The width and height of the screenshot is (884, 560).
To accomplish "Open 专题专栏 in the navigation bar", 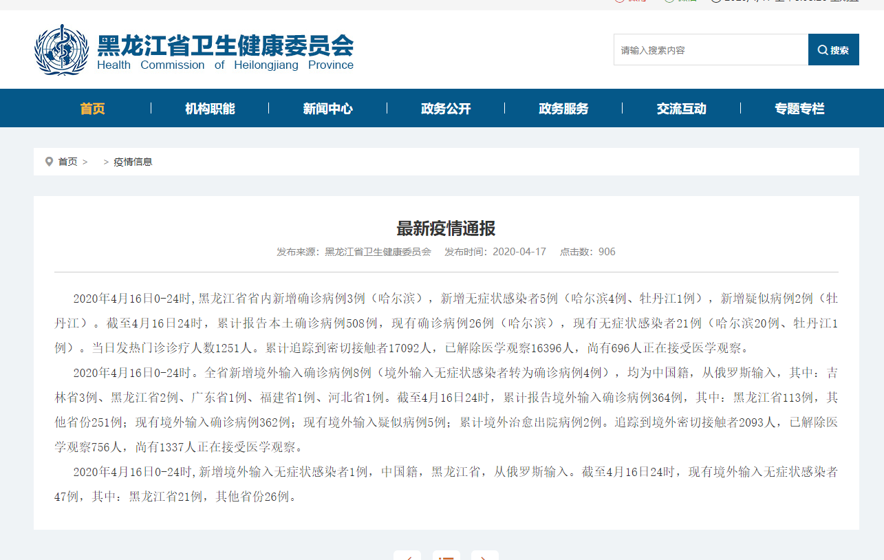I will click(x=799, y=109).
